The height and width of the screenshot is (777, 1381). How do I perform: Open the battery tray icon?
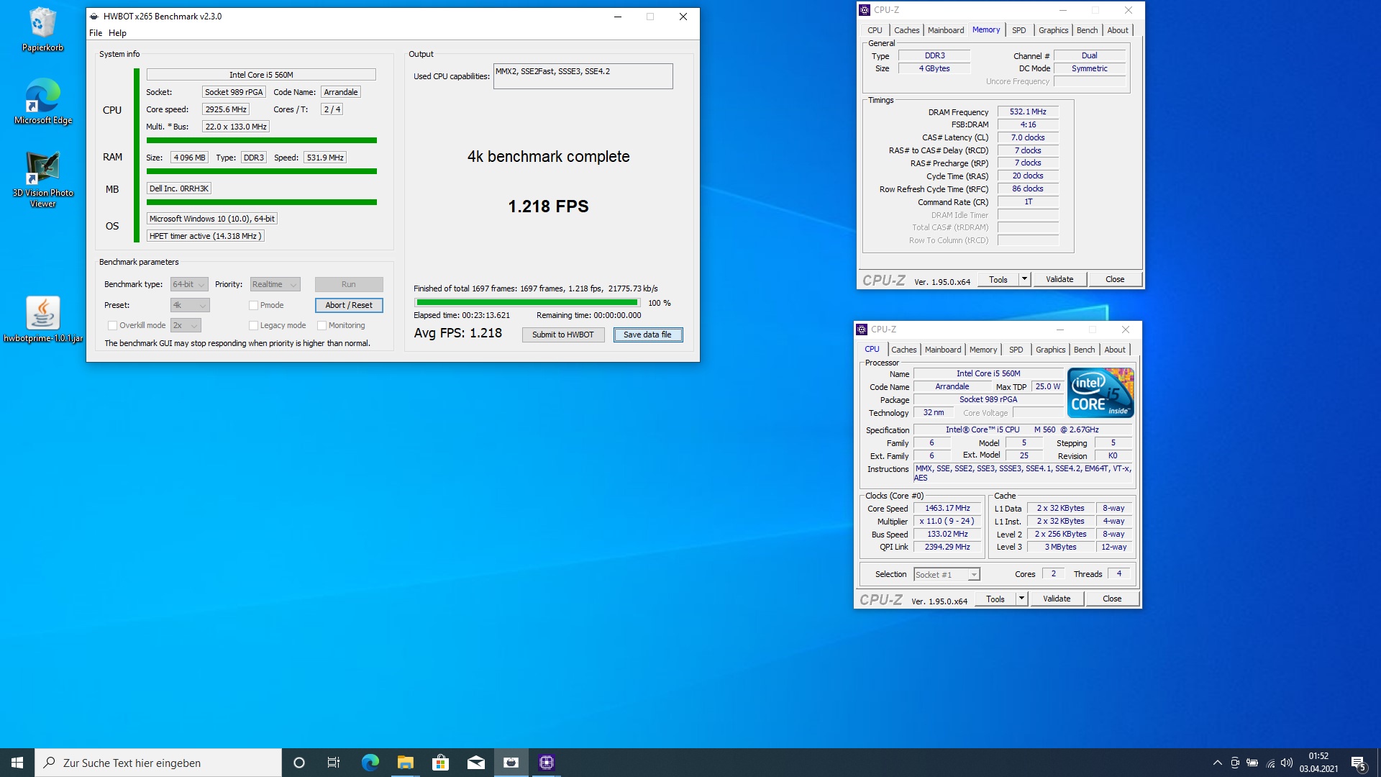point(1252,763)
